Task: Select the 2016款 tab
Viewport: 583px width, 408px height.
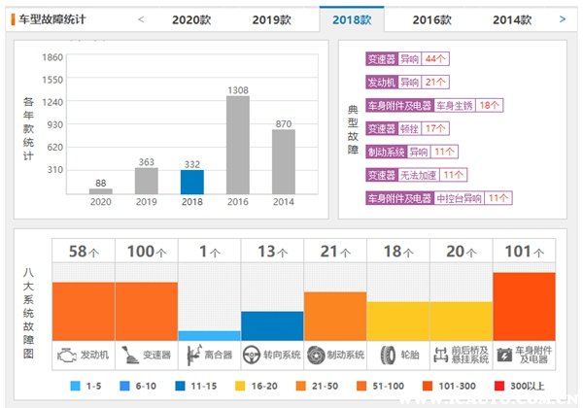Action: point(430,19)
